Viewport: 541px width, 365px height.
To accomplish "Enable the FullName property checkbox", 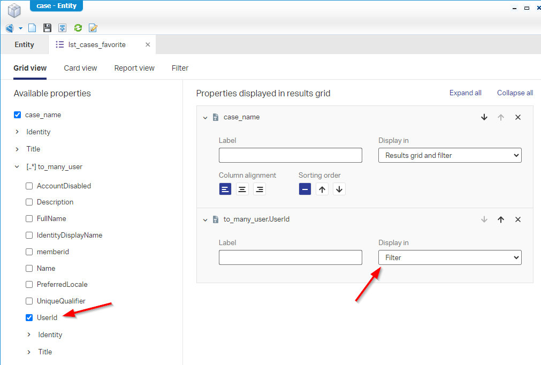I will click(x=29, y=219).
